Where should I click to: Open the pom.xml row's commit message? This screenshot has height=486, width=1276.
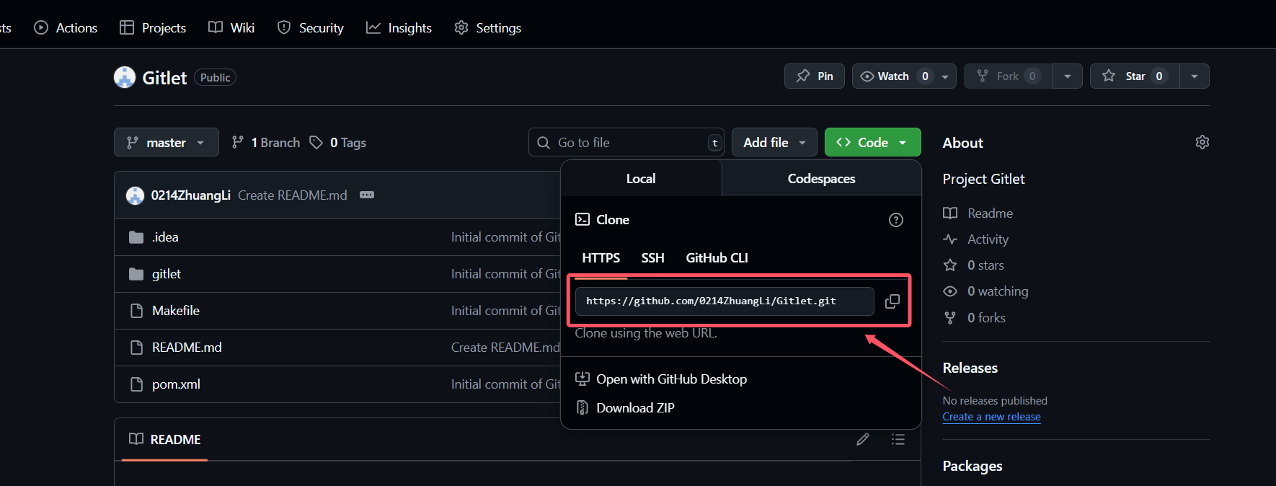tap(505, 384)
